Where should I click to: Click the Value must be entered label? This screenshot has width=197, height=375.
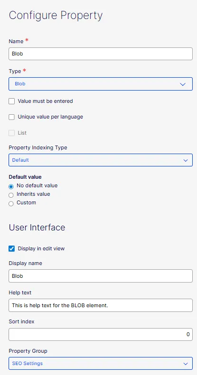[45, 101]
